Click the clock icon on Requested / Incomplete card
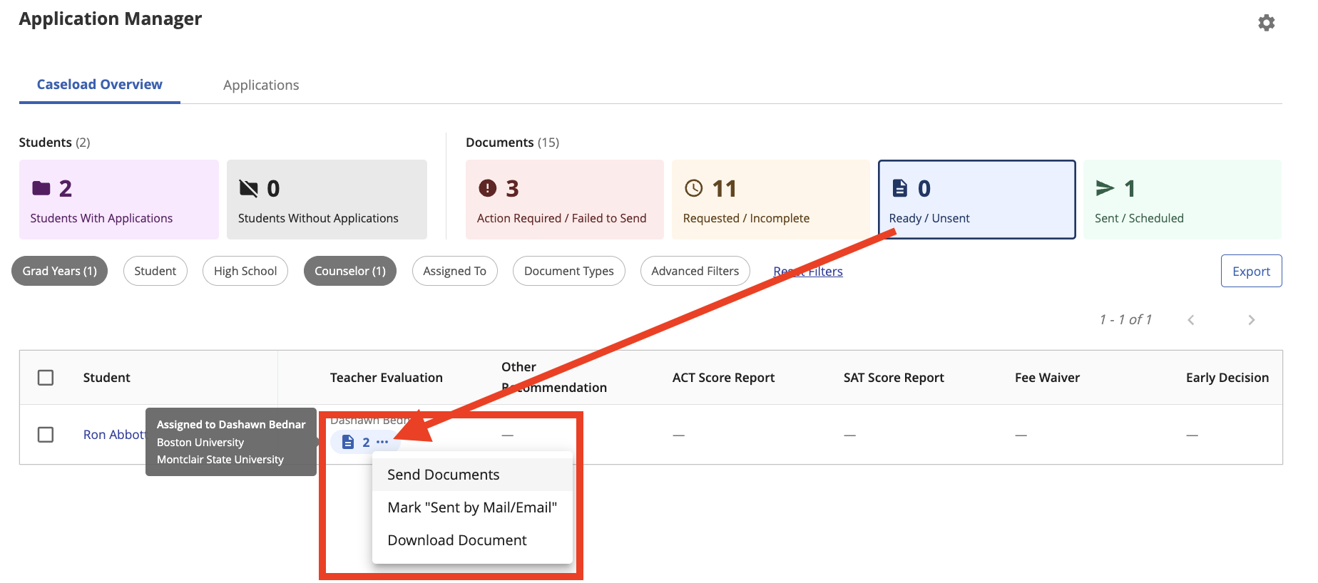 [x=693, y=188]
